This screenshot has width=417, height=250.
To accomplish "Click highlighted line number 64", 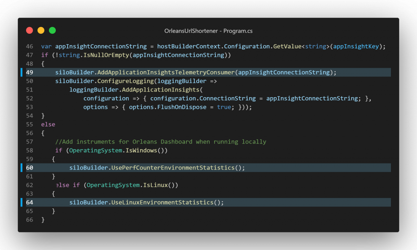I will (x=29, y=202).
